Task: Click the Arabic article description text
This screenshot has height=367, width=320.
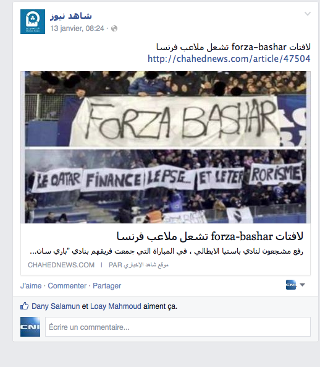Action: pos(166,251)
